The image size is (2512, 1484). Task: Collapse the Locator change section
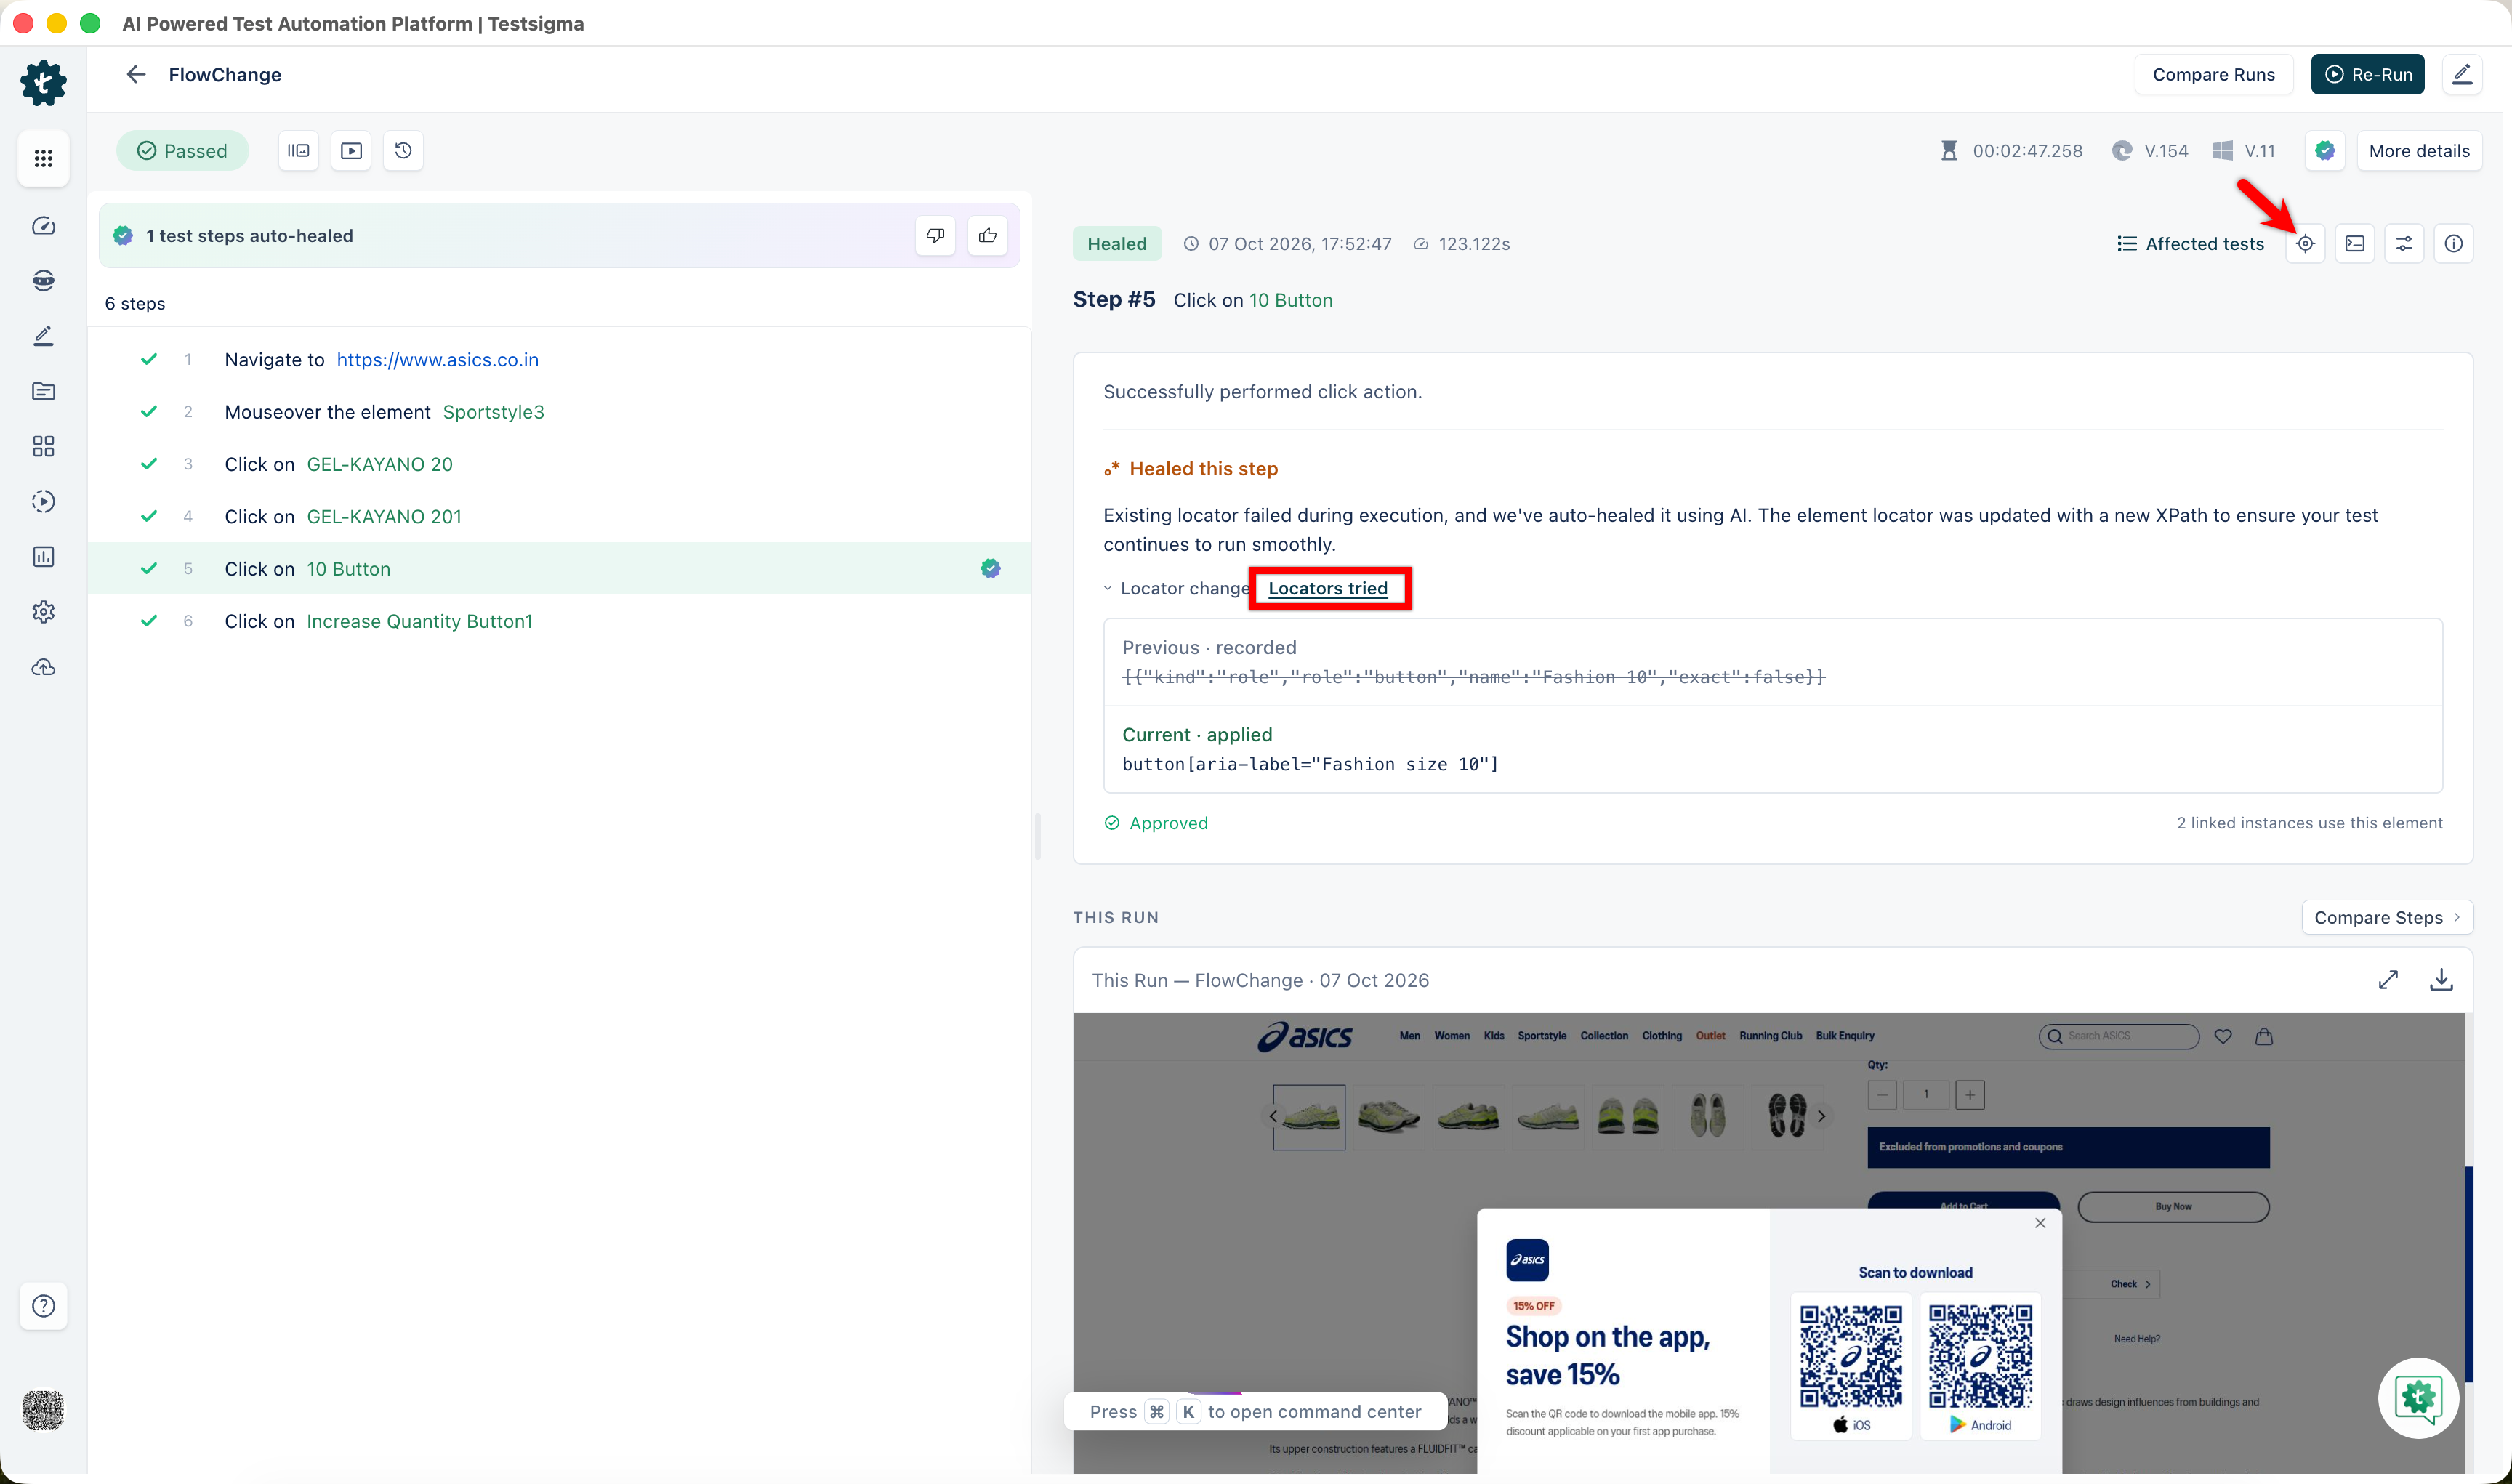pyautogui.click(x=1176, y=589)
